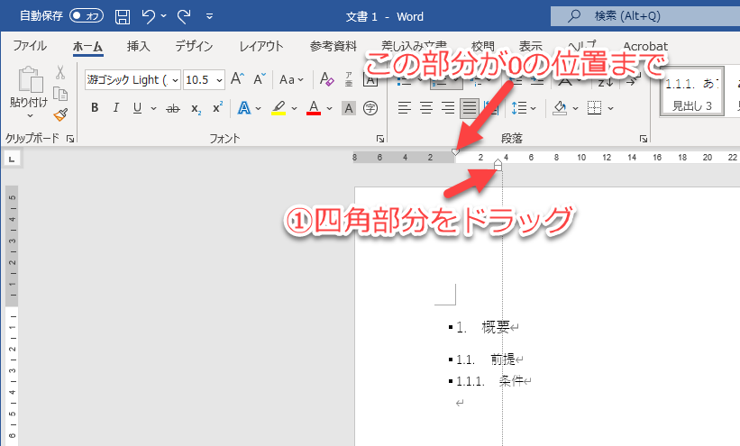The height and width of the screenshot is (446, 740).
Task: Toggle superscript formatting
Action: point(217,108)
